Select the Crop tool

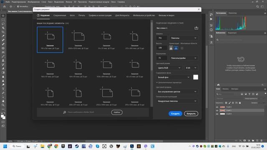point(3,32)
